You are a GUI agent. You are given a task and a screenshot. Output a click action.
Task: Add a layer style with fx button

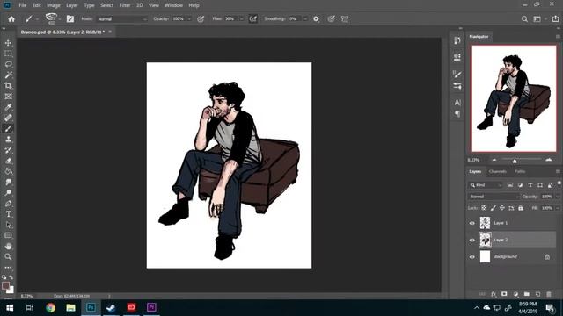[494, 294]
